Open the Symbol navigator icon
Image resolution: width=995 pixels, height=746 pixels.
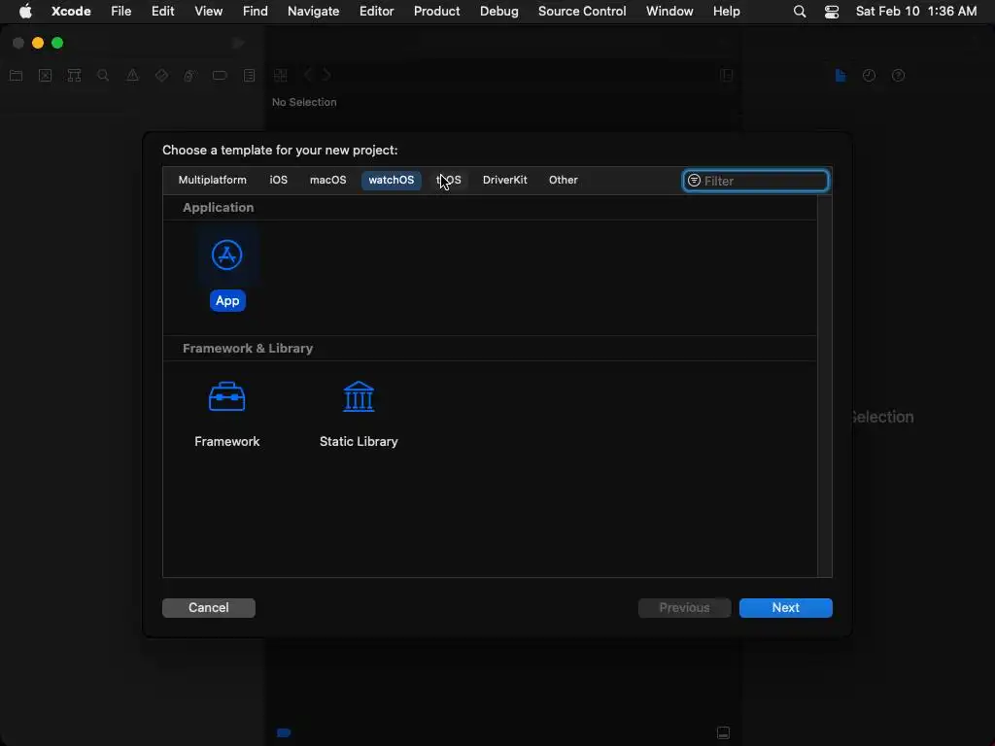(74, 76)
